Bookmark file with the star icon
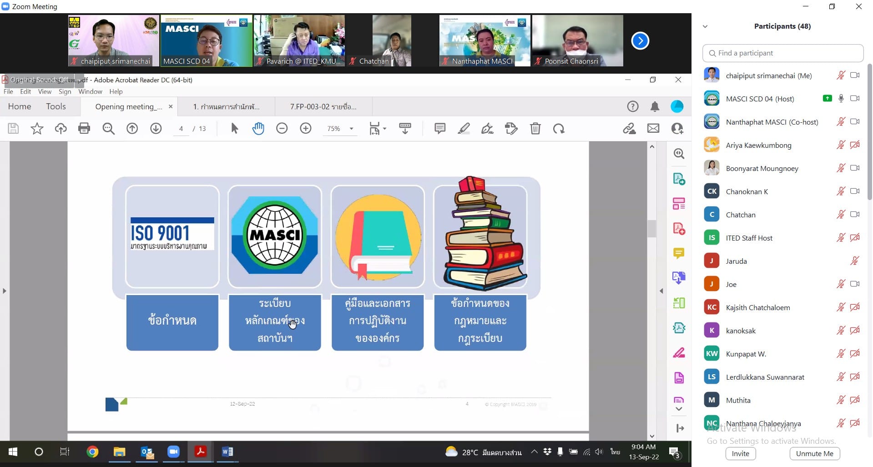 pyautogui.click(x=37, y=129)
